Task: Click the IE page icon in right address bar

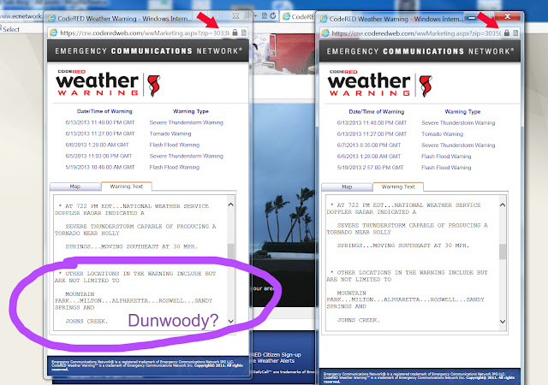Action: (x=325, y=33)
